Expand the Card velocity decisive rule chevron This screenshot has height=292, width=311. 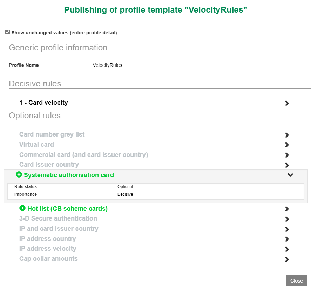[287, 103]
